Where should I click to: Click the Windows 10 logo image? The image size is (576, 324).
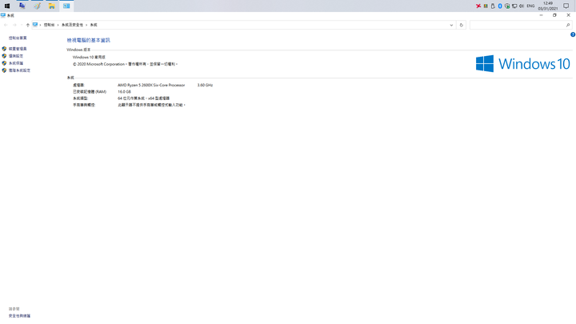point(522,63)
